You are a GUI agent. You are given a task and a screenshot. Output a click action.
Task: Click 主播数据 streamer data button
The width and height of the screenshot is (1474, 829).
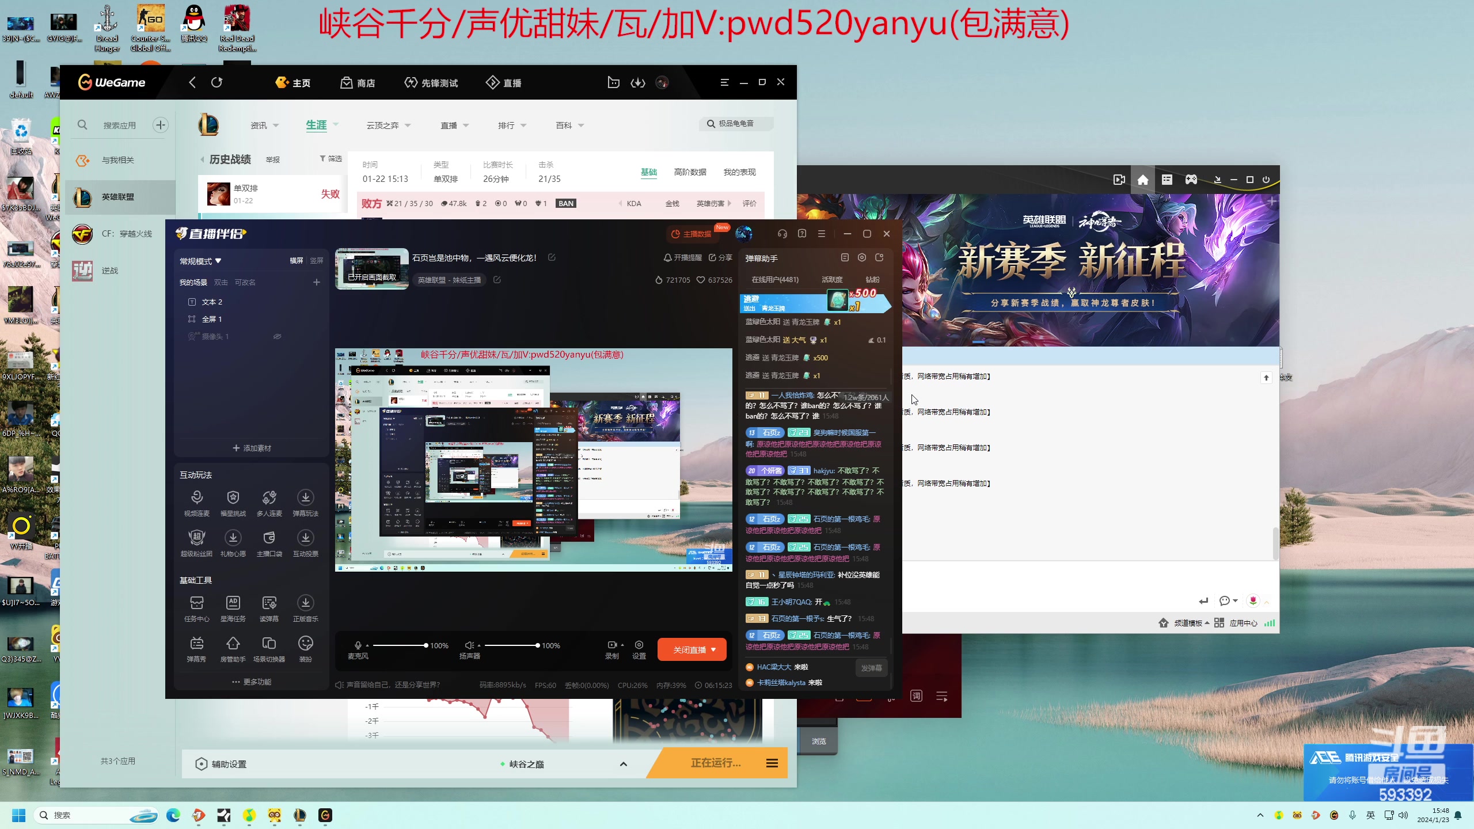692,234
